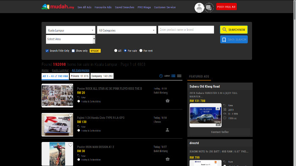Expand the Select Area dropdown
Viewport: 296px width, 166px height.
71,39
